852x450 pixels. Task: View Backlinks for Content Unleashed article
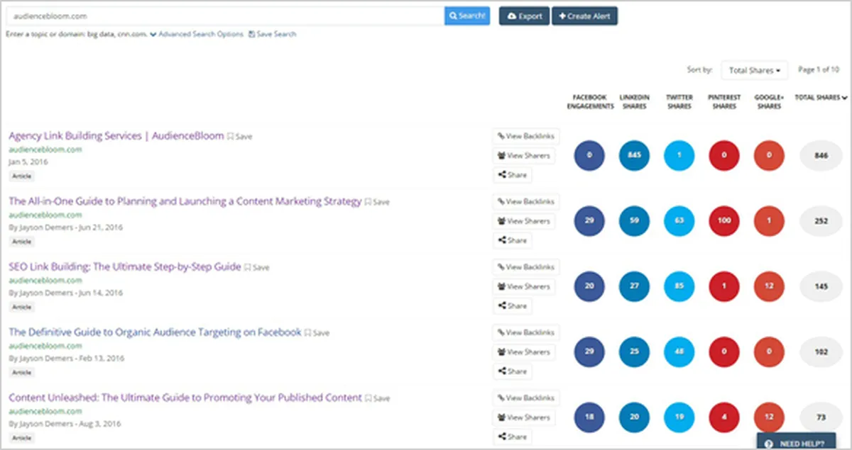(526, 398)
